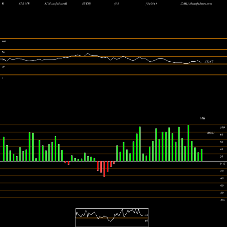
Task: Click the MR axis label -100
Action: point(222,200)
